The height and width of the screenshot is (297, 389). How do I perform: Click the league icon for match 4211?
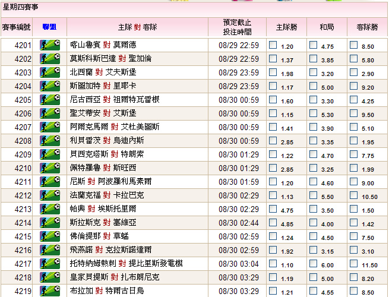click(x=50, y=182)
